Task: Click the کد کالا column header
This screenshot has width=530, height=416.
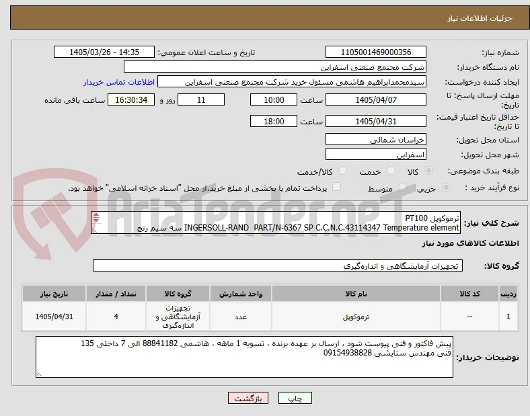Action: [469, 294]
